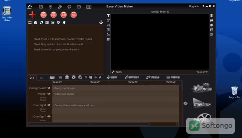
Task: Open Easy Video Maker desktop shortcut
Action: coord(7,14)
